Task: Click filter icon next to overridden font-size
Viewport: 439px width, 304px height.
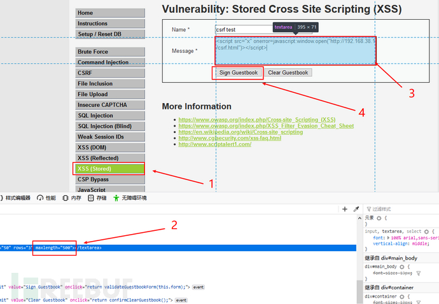Action: tap(418, 273)
